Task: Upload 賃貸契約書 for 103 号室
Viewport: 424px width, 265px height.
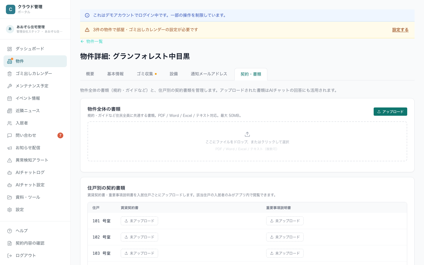Action: [139, 253]
